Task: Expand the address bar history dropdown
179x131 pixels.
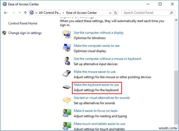Action: [110, 13]
